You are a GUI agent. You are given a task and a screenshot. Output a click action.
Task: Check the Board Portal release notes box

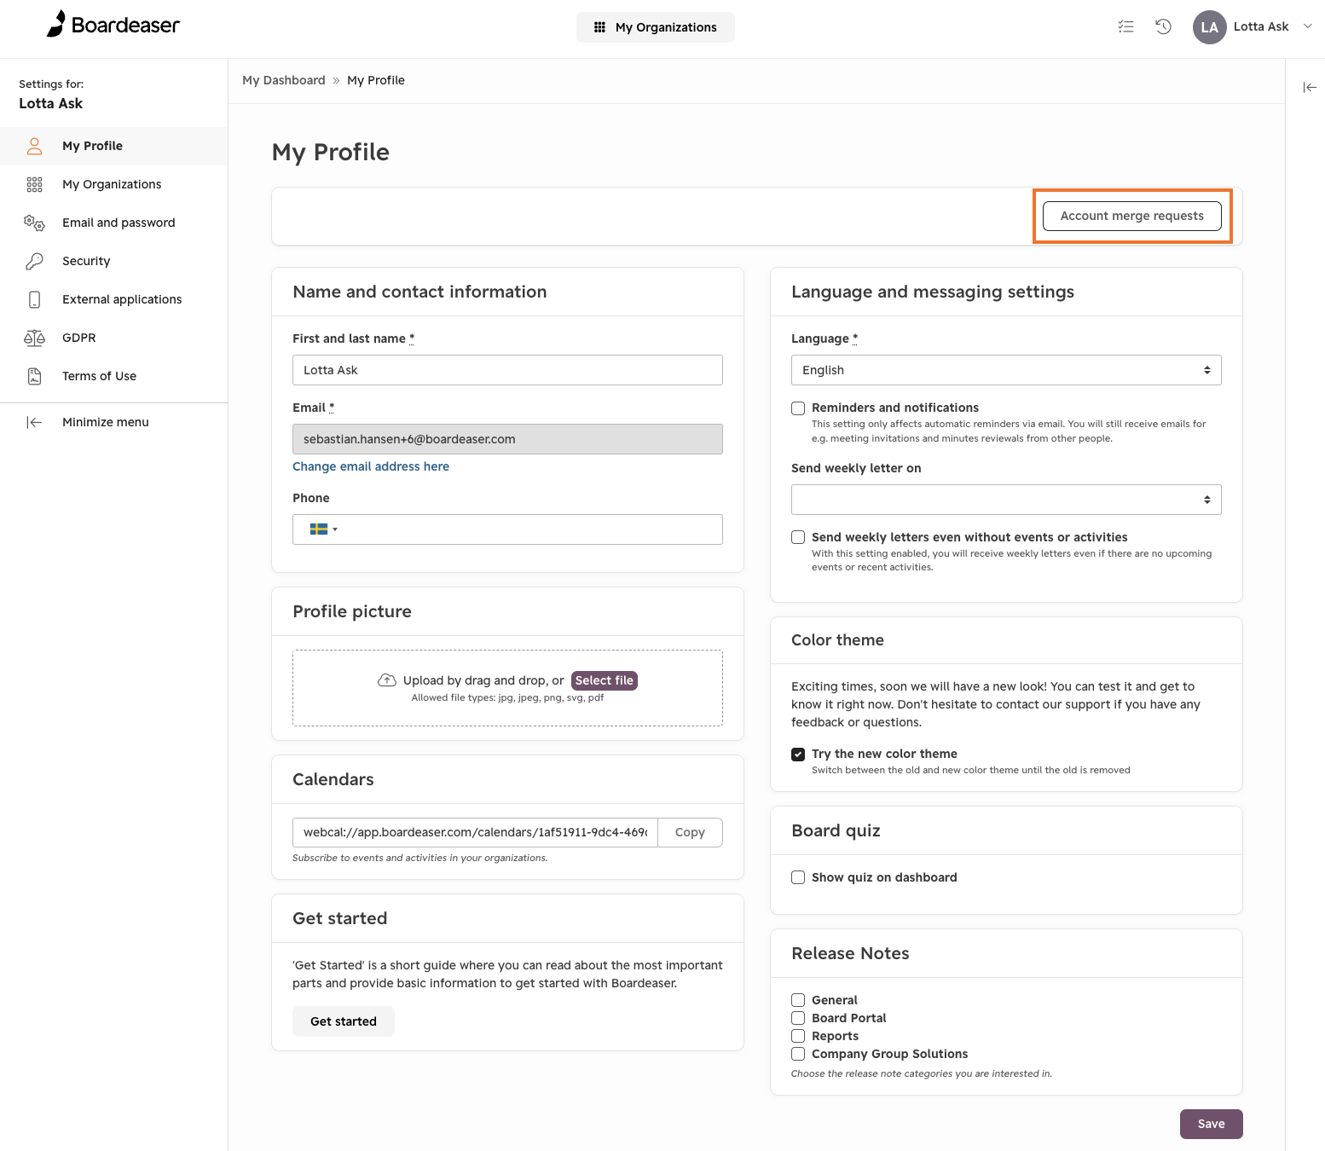coord(798,1018)
